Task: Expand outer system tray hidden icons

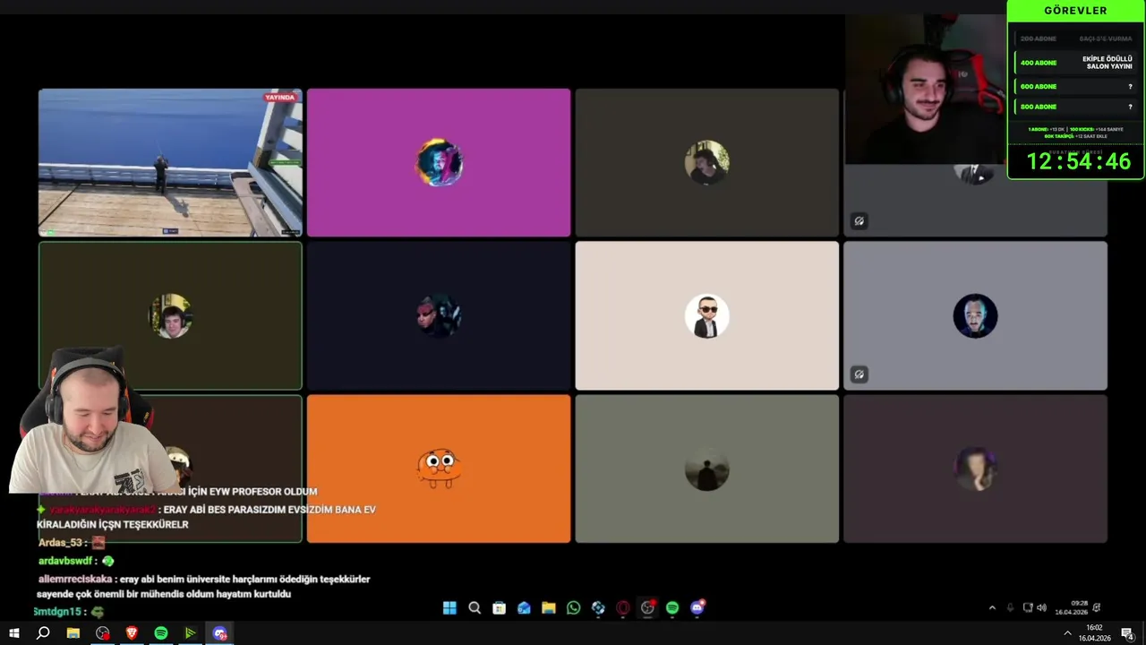Action: coord(1067,633)
